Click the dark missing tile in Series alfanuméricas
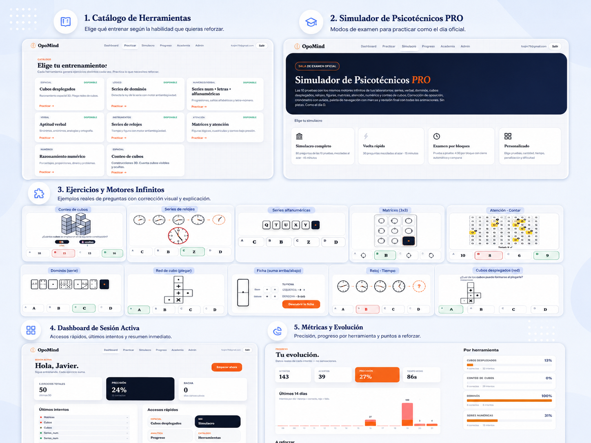 pyautogui.click(x=315, y=225)
